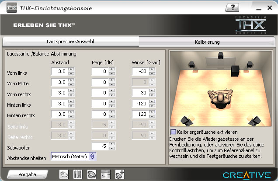Open the surround sound settings icon
This screenshot has height=181, width=278.
click(64, 174)
